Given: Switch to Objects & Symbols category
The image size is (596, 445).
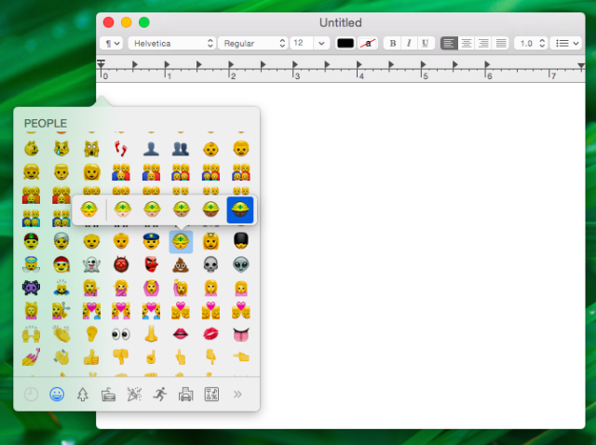Looking at the screenshot, I should (x=211, y=395).
